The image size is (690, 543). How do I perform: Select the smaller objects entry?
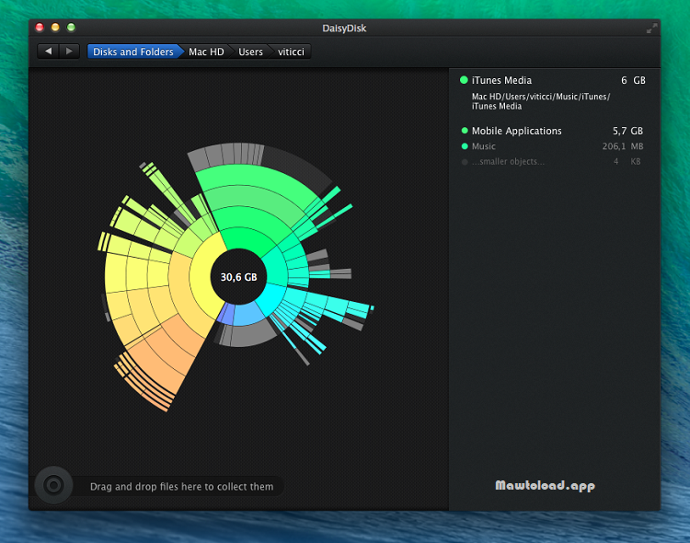553,162
